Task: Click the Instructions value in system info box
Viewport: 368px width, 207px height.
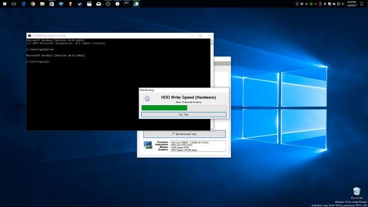Action: point(182,145)
